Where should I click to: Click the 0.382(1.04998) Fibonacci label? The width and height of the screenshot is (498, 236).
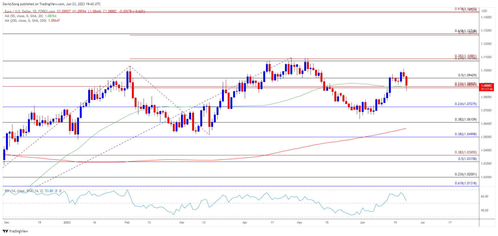[466, 134]
